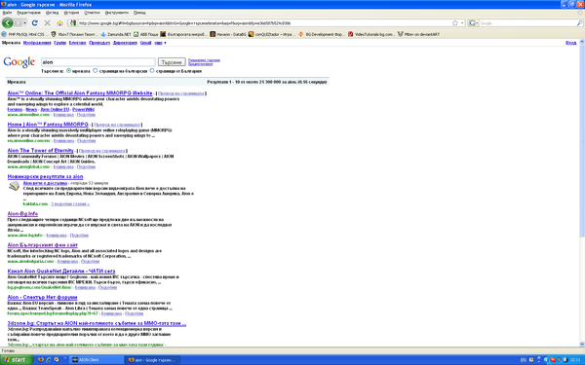Screen dimensions: 585x365
Task: Open the VideoTutorials-bg.com bookmark
Action: click(370, 34)
